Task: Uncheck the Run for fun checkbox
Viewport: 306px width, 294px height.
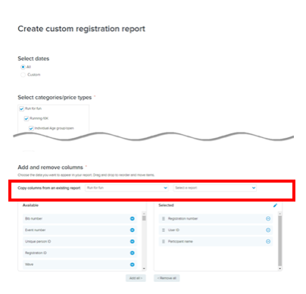Action: (22, 108)
